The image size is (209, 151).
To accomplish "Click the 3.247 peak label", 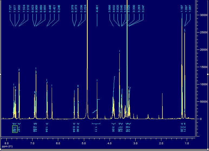I will (143, 9).
